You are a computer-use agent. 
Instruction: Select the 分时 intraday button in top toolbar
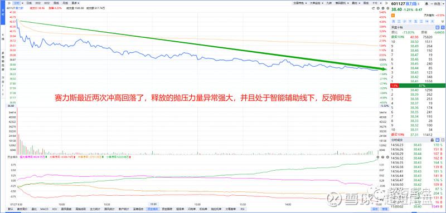coord(17,3)
